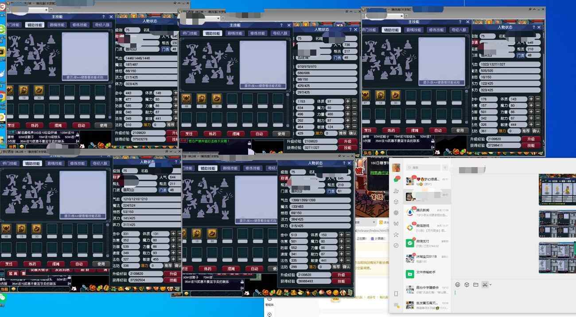Image resolution: width=576 pixels, height=317 pixels.
Task: Open the topmost image thumbnail in WeChat conversation
Action: point(557,189)
